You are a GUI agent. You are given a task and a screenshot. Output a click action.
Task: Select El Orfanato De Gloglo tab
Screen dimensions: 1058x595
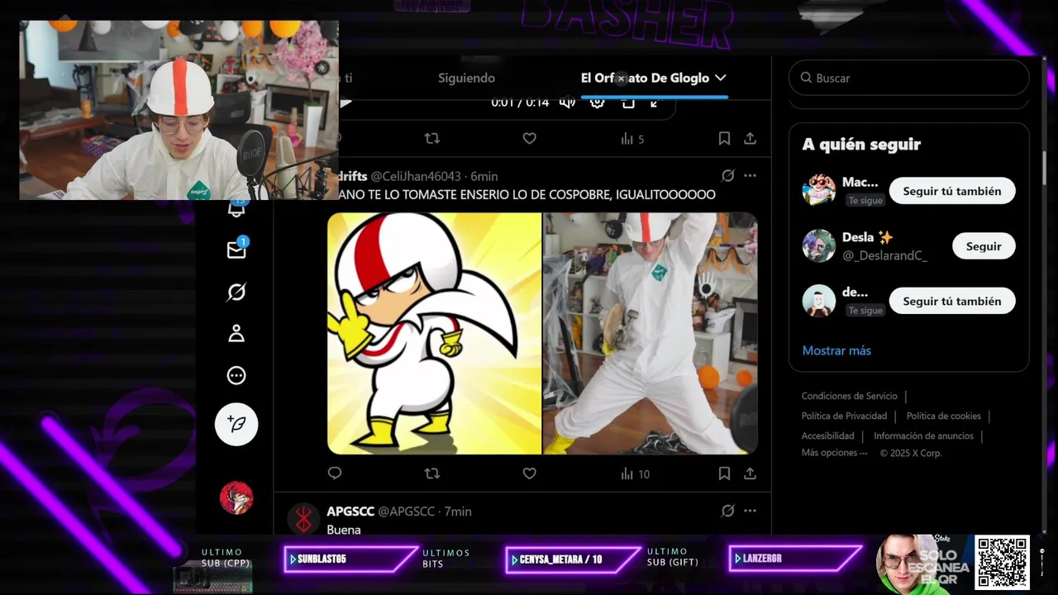point(645,78)
